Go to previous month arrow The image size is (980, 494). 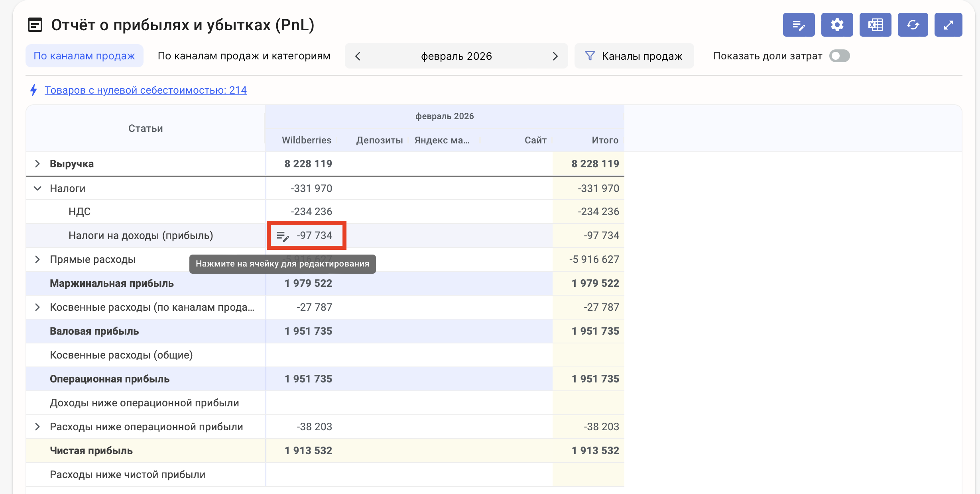358,56
